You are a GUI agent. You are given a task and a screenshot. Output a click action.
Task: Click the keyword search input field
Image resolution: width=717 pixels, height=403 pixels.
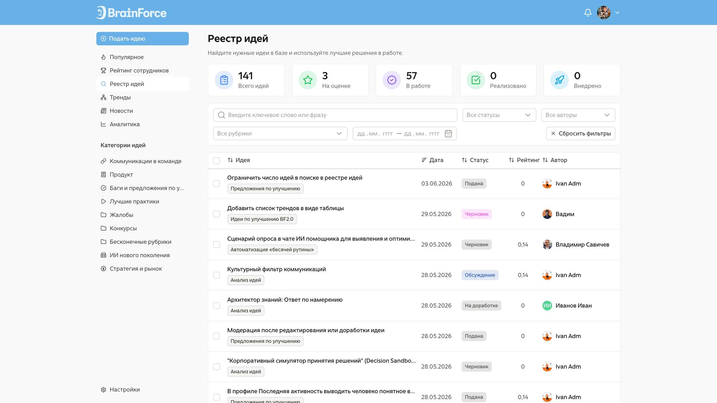point(335,115)
